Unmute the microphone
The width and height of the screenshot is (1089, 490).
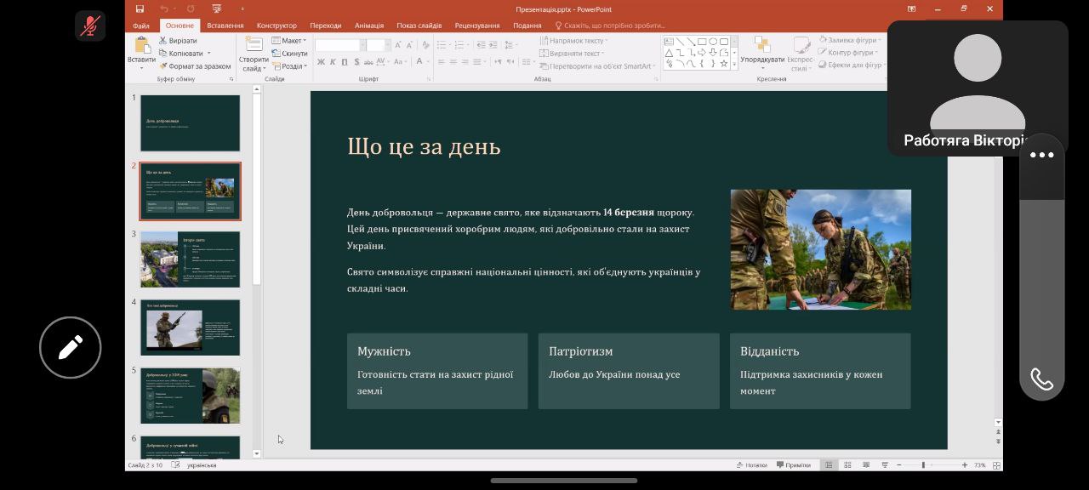(90, 26)
